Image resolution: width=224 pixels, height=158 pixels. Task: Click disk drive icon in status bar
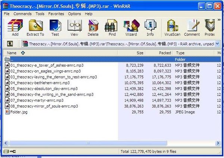click(6, 151)
